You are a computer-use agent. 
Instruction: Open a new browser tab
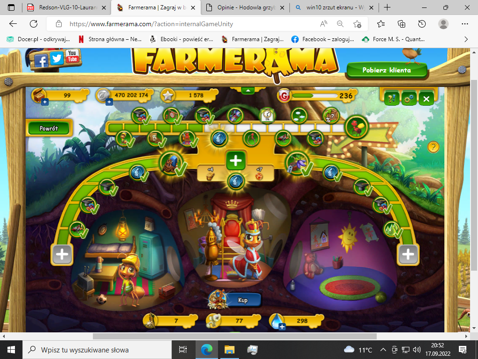(387, 7)
